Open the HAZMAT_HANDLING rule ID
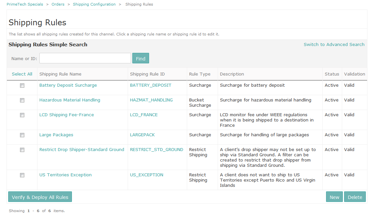 (151, 100)
